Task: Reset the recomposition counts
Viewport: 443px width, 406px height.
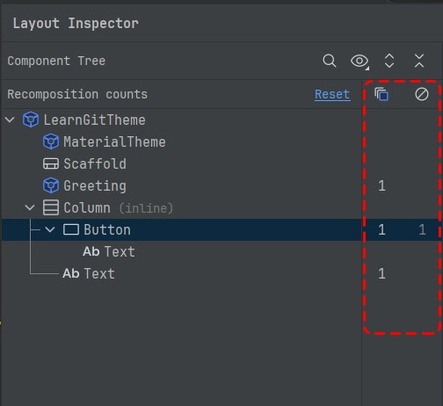Action: point(332,94)
